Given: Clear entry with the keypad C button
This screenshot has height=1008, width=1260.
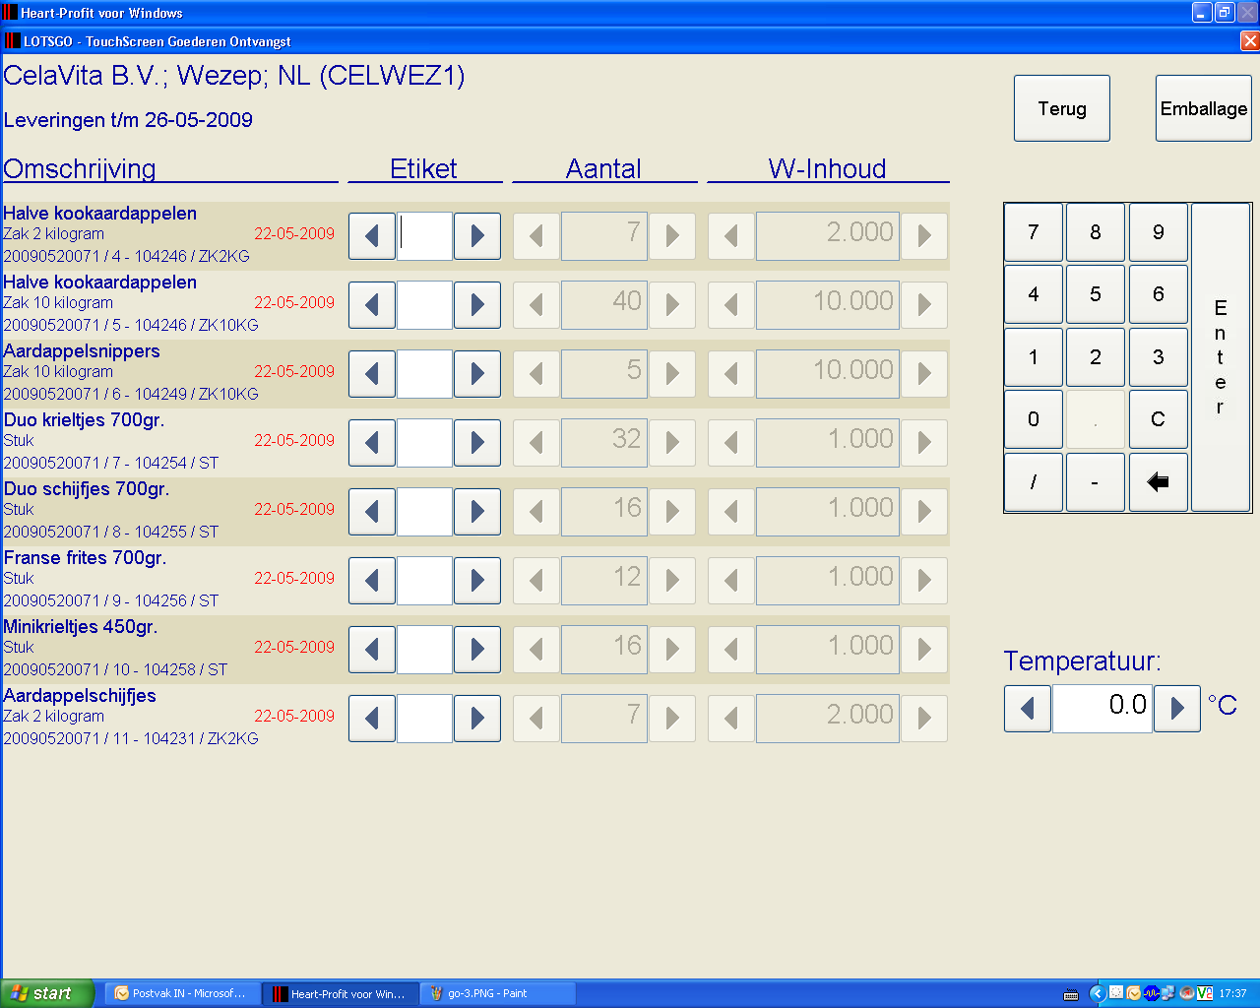Looking at the screenshot, I should click(x=1159, y=419).
